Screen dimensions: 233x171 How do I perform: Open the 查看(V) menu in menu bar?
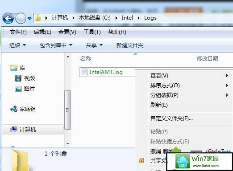click(x=67, y=32)
